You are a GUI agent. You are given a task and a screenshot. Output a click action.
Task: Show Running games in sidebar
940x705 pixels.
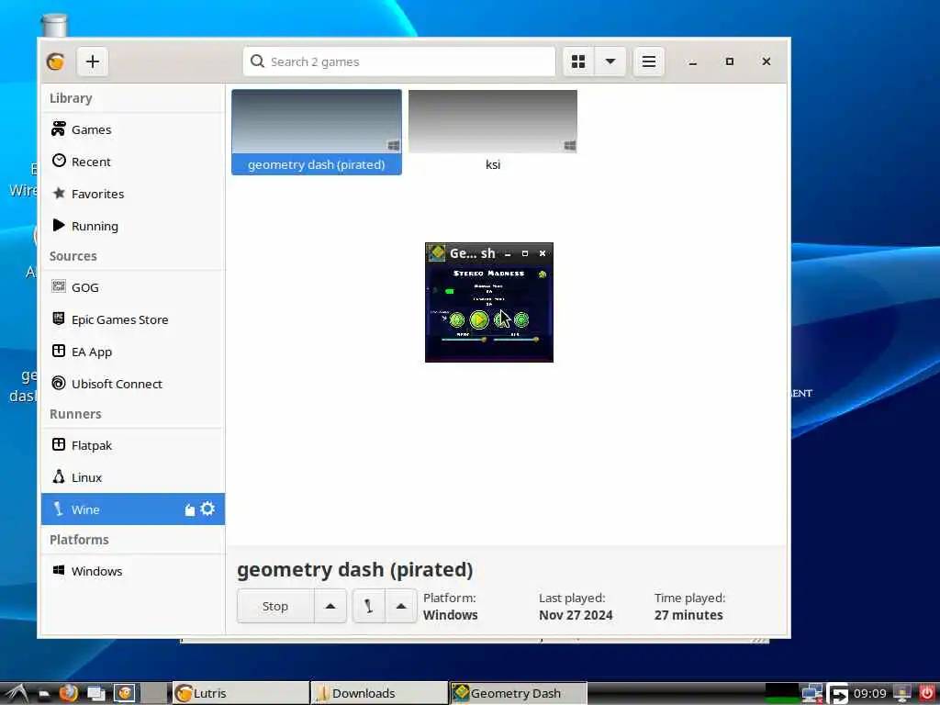click(x=132, y=226)
